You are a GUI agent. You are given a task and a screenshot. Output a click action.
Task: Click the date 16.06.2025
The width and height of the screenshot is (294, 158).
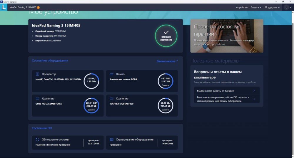pos(168,144)
